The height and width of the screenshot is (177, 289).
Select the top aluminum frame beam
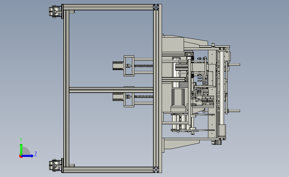pyautogui.click(x=109, y=7)
